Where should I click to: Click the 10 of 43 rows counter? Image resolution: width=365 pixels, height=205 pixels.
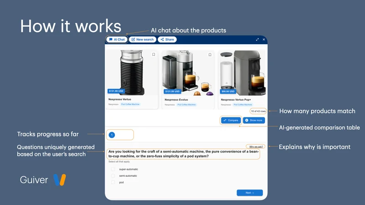click(x=258, y=111)
